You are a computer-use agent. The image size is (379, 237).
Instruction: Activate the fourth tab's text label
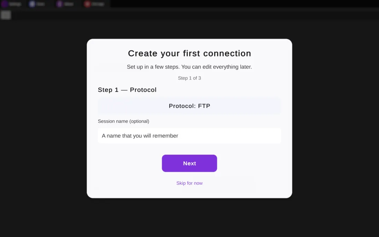[x=98, y=4]
